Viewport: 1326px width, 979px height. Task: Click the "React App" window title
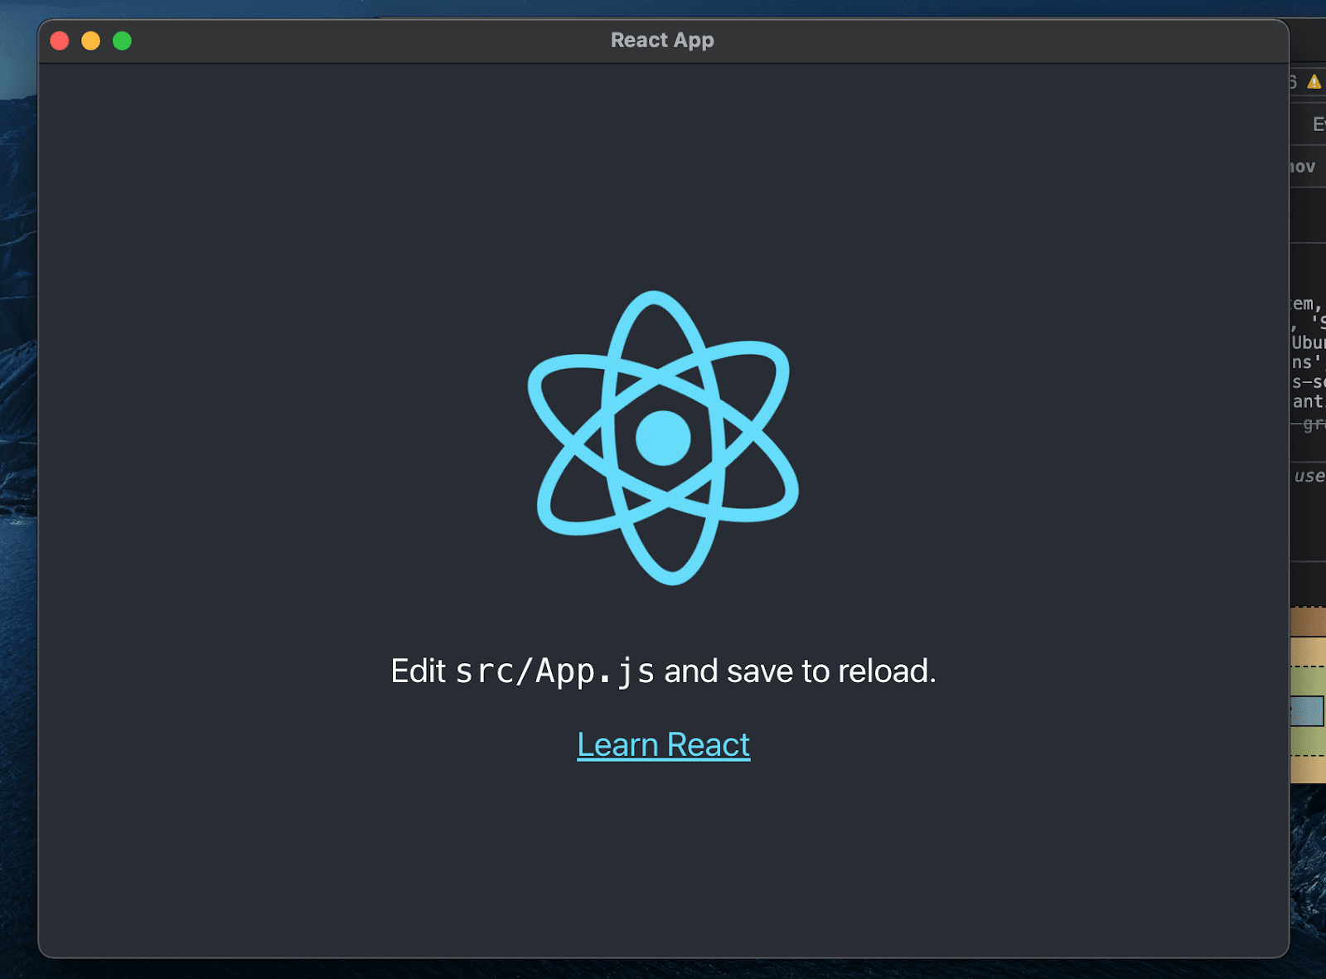[662, 40]
